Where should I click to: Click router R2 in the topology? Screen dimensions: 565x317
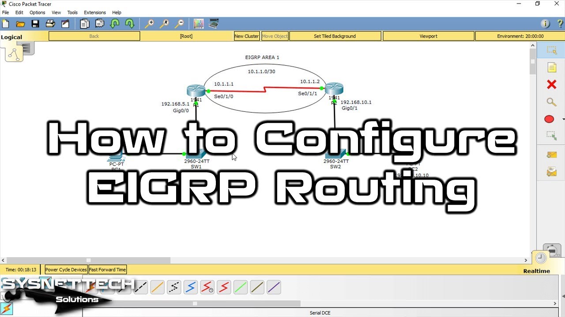click(334, 88)
